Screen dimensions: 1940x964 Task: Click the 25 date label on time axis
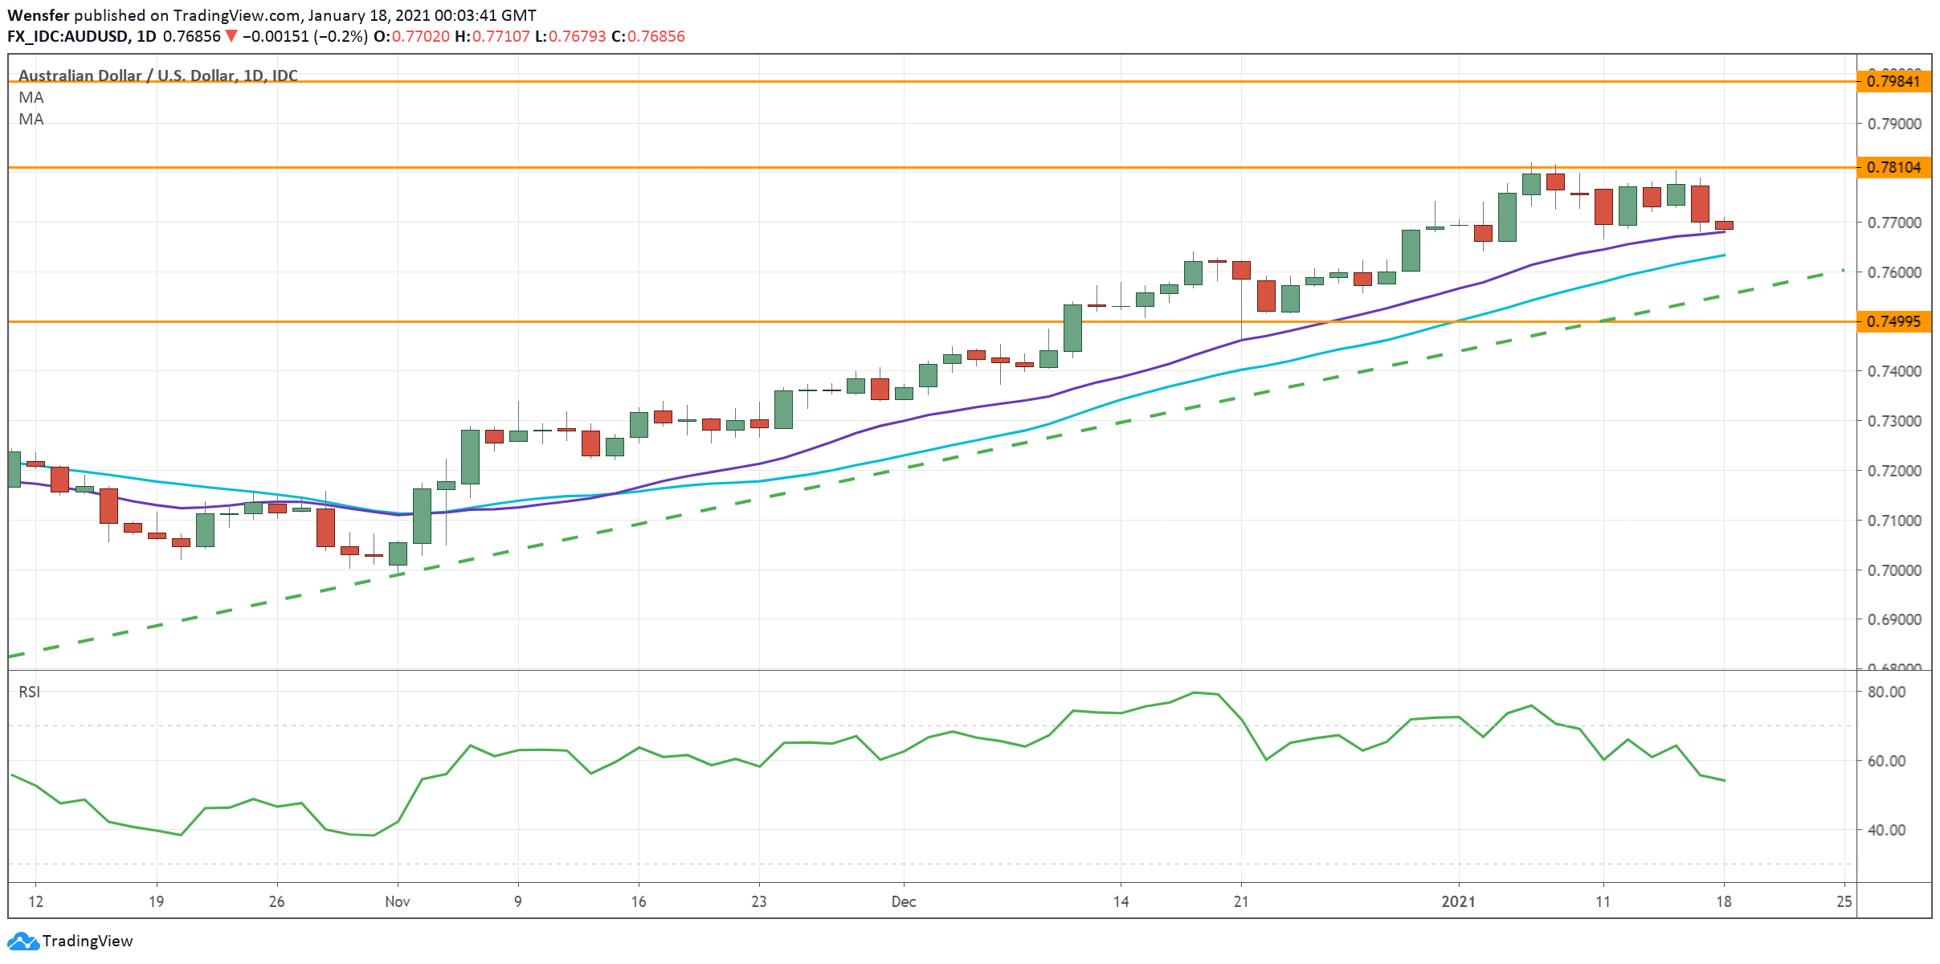(x=1844, y=901)
